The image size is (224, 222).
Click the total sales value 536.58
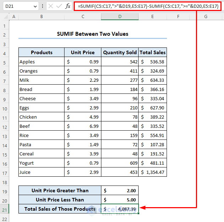(152, 62)
